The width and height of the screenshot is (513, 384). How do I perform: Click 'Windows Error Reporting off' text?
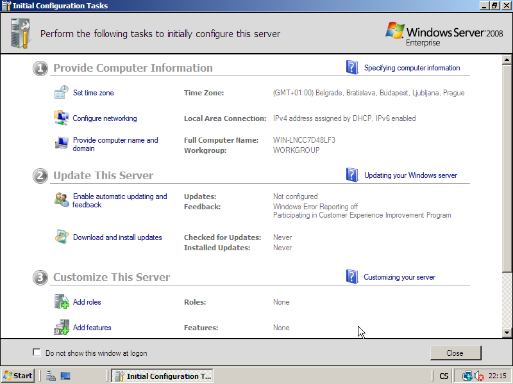click(x=315, y=207)
